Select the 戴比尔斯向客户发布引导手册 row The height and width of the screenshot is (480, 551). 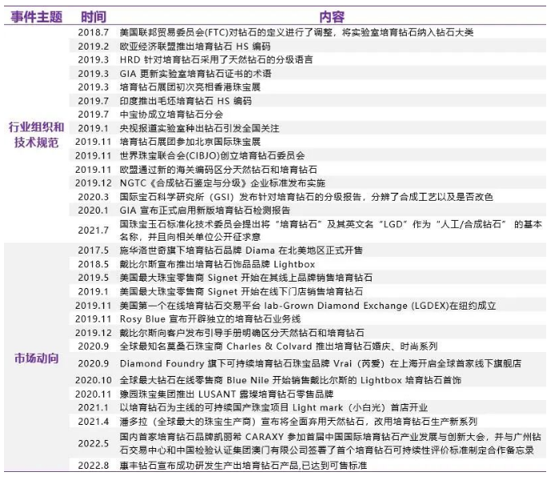[x=242, y=333]
